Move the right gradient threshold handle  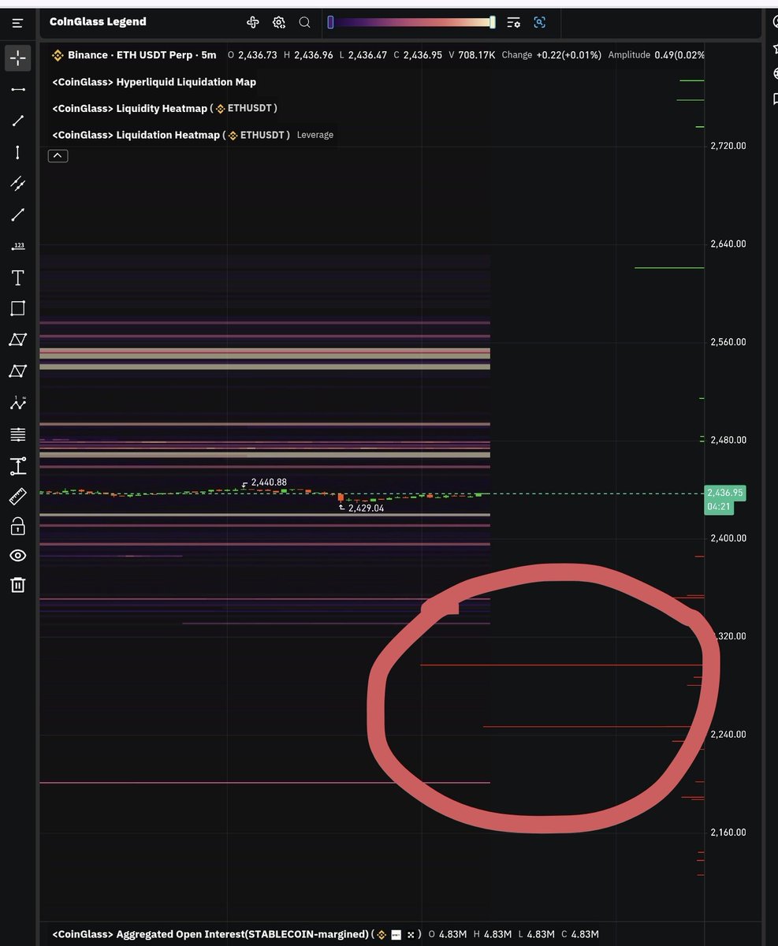click(493, 22)
